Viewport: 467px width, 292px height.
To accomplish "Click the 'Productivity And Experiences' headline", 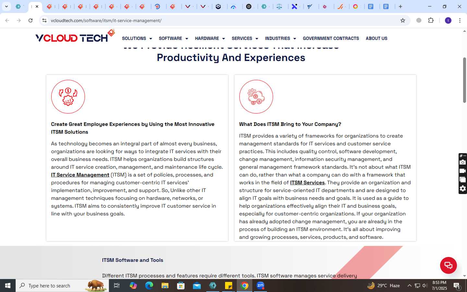I will click(231, 57).
